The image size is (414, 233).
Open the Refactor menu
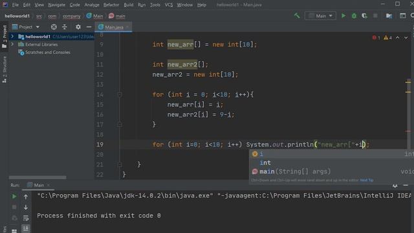point(111,5)
